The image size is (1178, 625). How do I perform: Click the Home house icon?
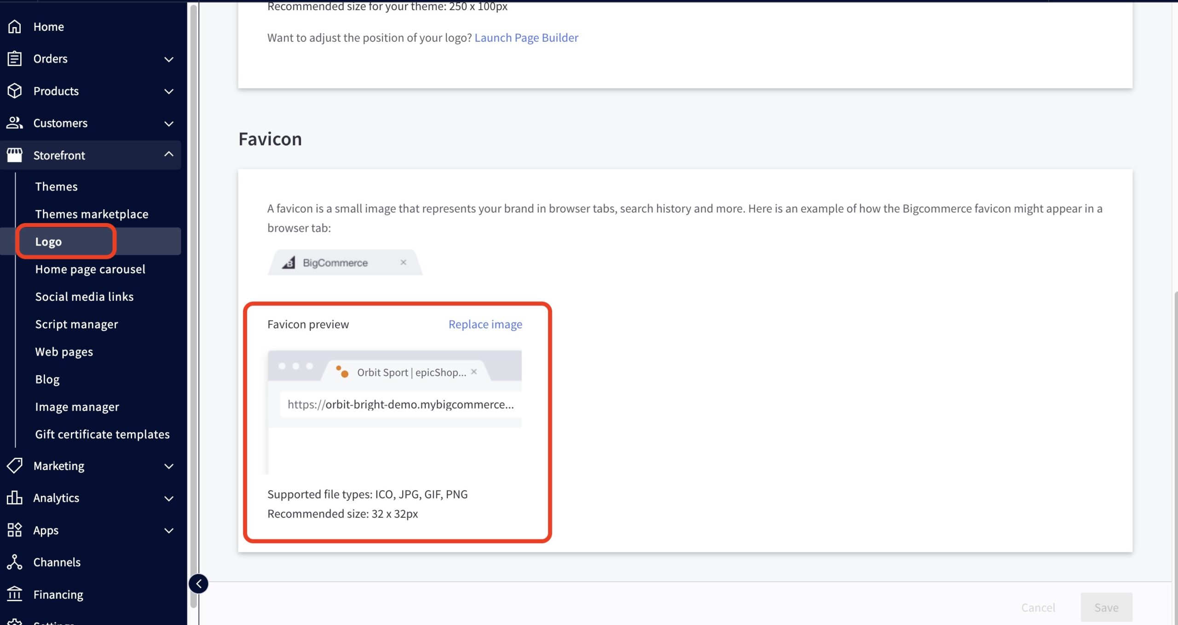coord(15,27)
